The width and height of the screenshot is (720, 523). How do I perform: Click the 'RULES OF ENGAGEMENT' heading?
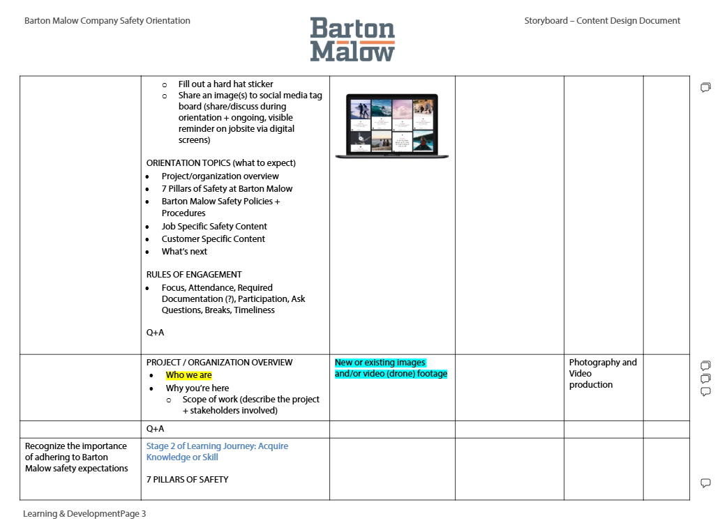[194, 274]
